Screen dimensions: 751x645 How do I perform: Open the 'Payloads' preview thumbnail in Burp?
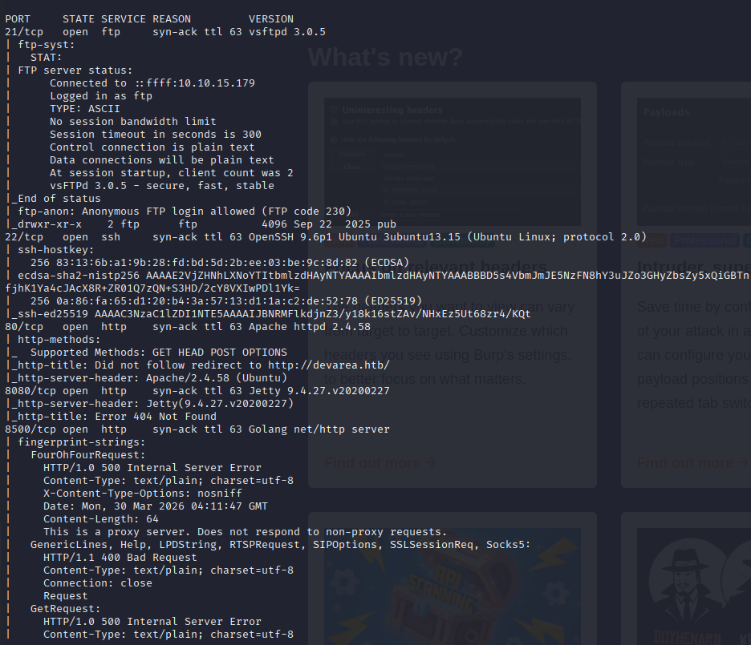point(694,162)
